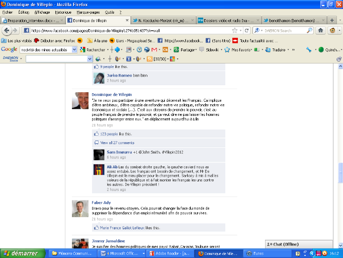Click the forward navigation arrow
343x258 pixels.
[15, 30]
